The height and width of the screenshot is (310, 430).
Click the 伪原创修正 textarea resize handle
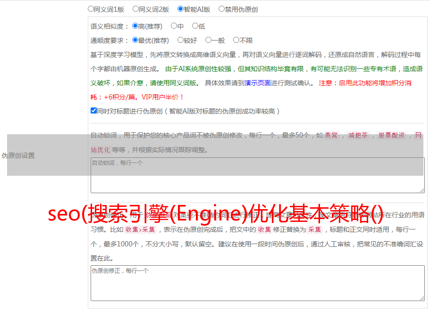[x=422, y=298]
